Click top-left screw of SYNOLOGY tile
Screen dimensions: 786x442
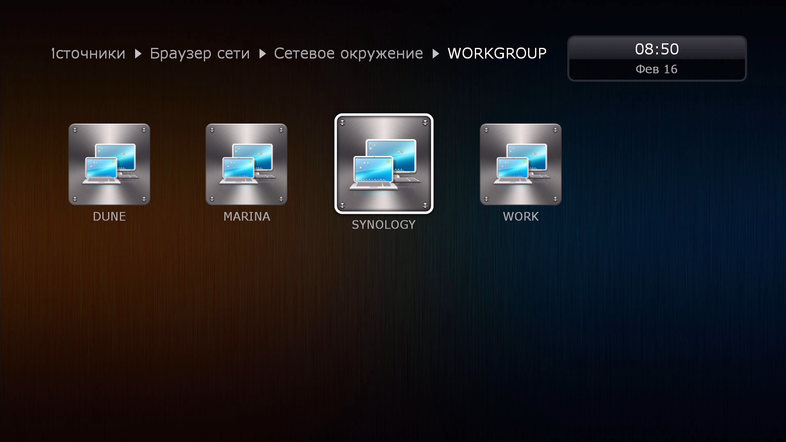pos(343,122)
